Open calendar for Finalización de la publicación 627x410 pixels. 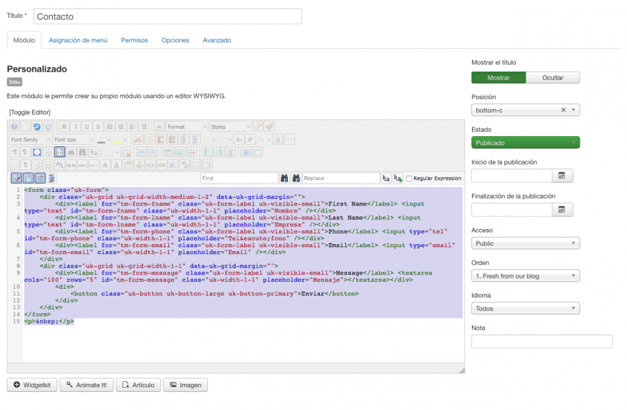click(562, 210)
